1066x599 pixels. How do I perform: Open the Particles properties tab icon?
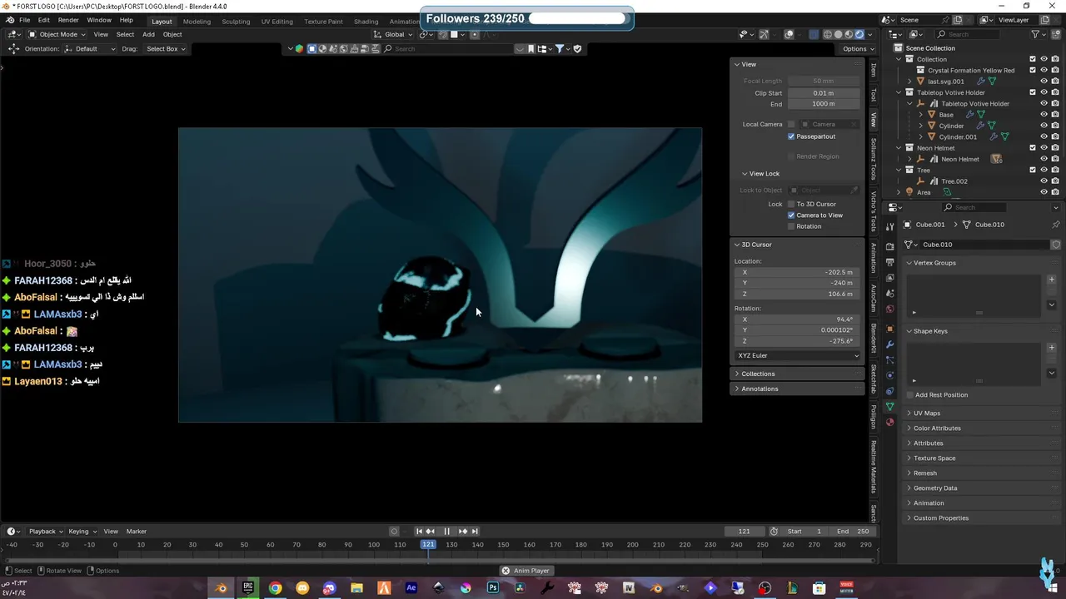(889, 359)
